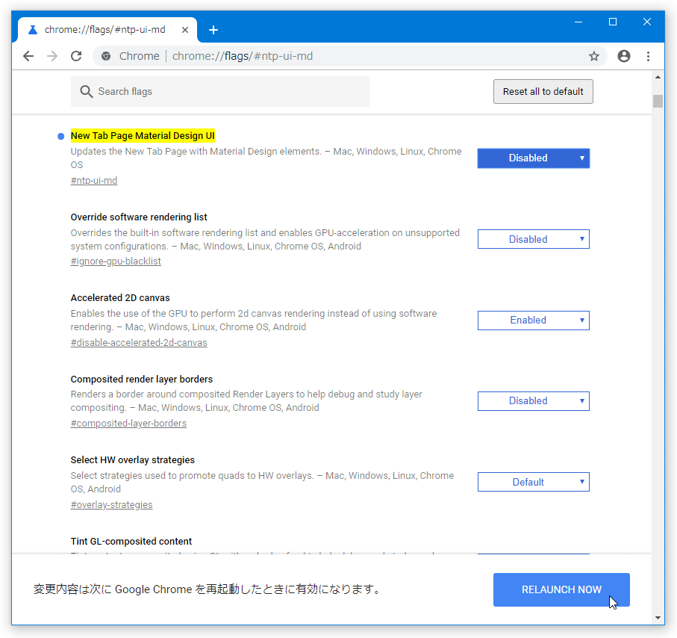Click Reset all to default button
Image resolution: width=677 pixels, height=638 pixels.
543,92
